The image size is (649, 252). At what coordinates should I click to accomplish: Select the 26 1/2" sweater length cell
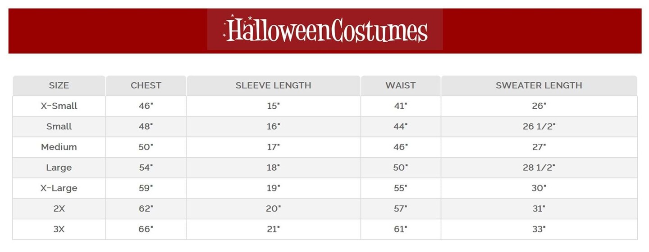click(539, 127)
